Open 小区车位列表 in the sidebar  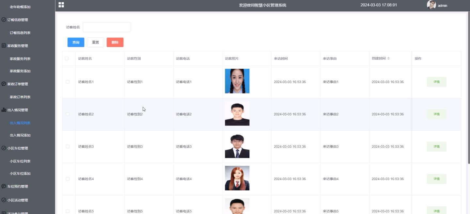pyautogui.click(x=20, y=161)
